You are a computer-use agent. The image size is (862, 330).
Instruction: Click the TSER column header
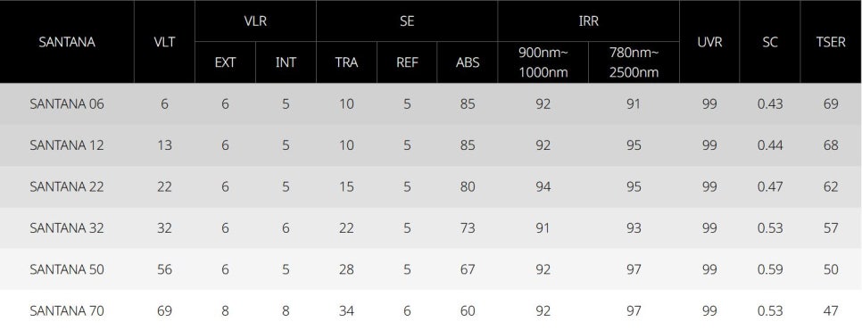pyautogui.click(x=831, y=42)
